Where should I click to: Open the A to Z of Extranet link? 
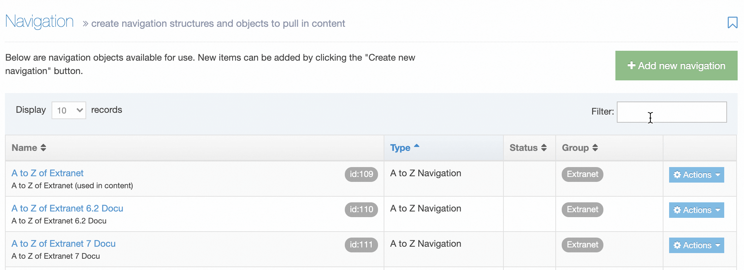click(x=47, y=173)
